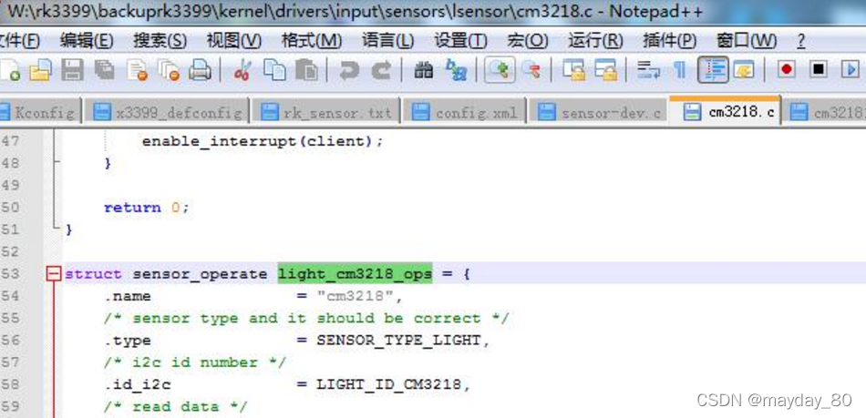This screenshot has width=866, height=418.
Task: Create a new file with the New icon
Action: [x=10, y=71]
